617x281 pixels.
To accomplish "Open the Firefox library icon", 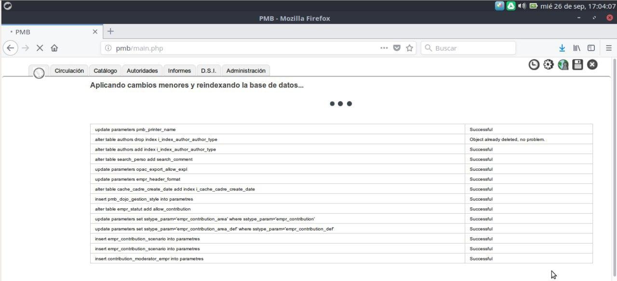I will click(577, 48).
